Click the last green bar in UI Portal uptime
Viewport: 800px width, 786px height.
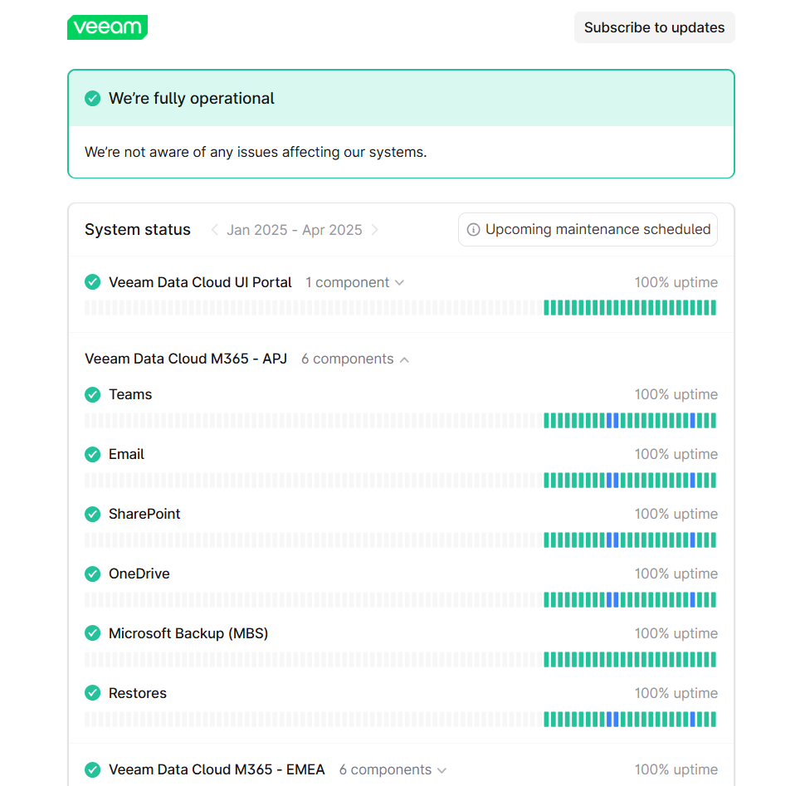click(713, 308)
